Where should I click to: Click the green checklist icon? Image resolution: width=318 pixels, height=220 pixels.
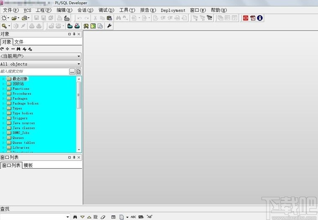(93, 26)
